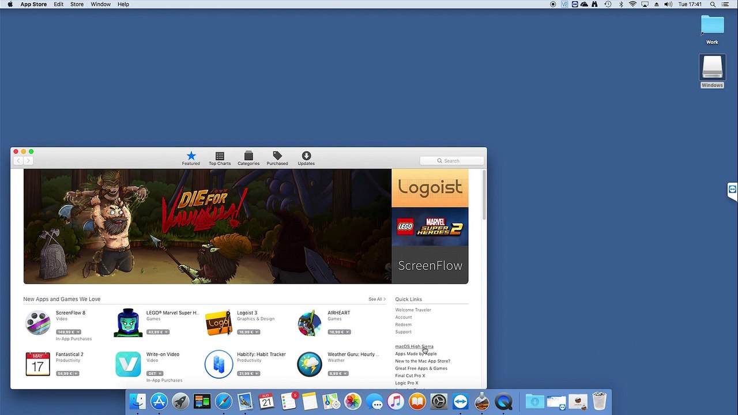The image size is (738, 415).
Task: Click the ScreenFlow 8 app icon
Action: click(37, 323)
